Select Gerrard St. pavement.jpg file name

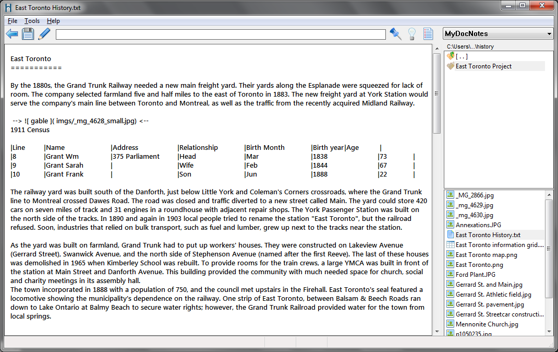click(x=490, y=304)
